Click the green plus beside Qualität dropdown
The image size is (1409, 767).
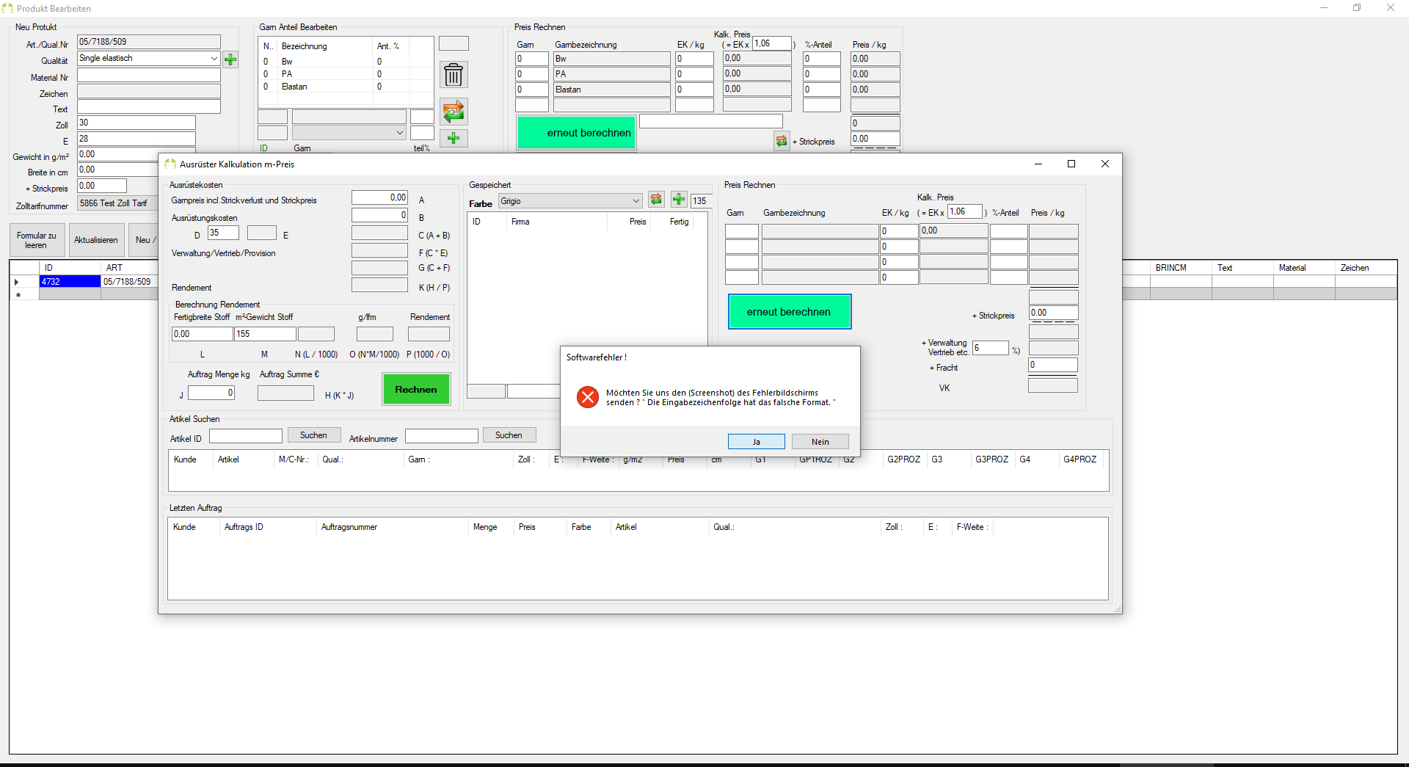pyautogui.click(x=230, y=59)
